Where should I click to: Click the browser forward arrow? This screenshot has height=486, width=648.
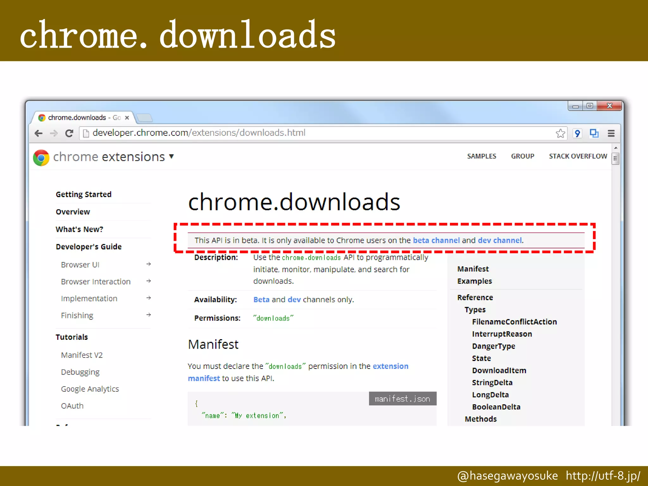pos(54,133)
